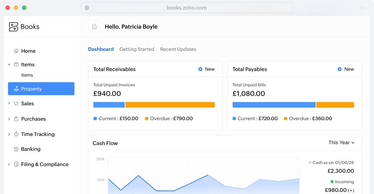Click the Zoho Books logo icon
Screen dimensions: 374x194
point(13,27)
